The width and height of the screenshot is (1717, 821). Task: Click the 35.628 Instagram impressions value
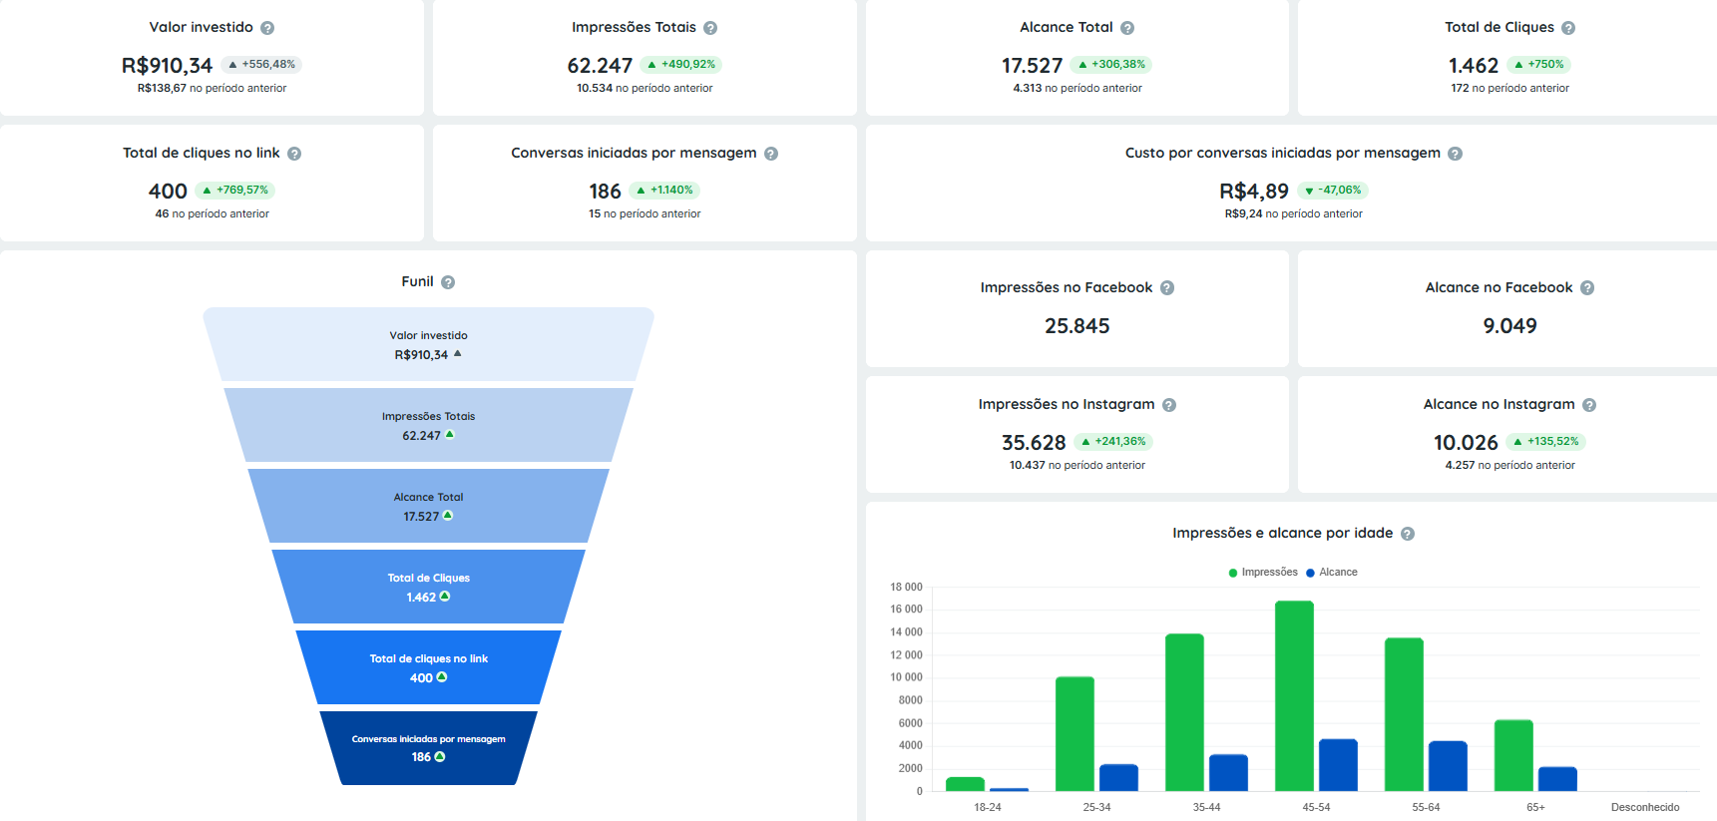point(1034,442)
